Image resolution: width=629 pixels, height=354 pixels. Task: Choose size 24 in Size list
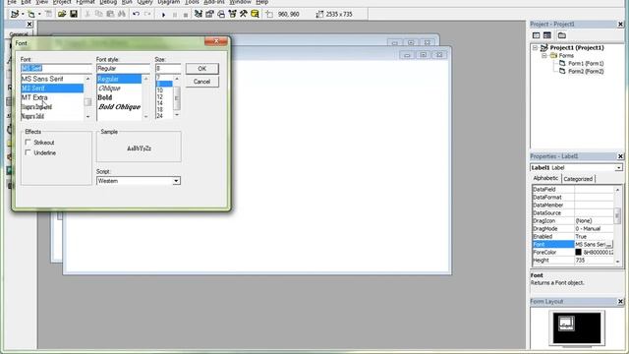[x=164, y=116]
